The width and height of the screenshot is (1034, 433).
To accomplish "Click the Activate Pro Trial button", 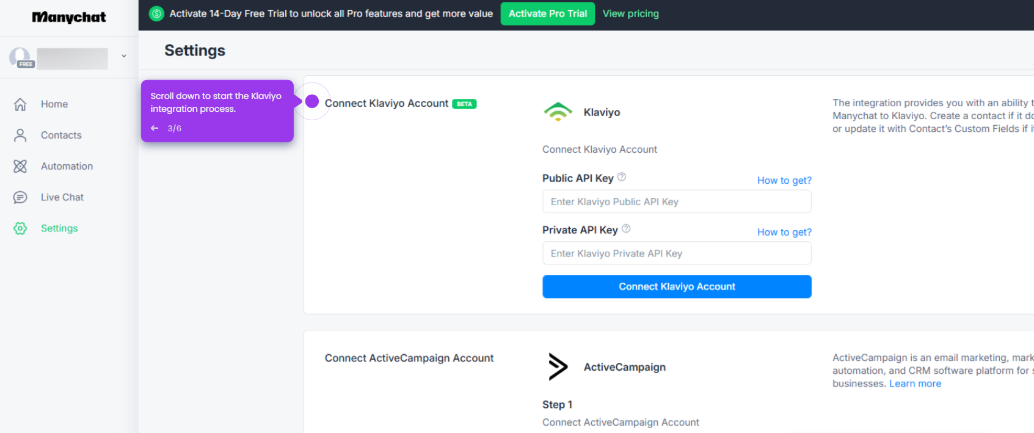I will pos(548,13).
